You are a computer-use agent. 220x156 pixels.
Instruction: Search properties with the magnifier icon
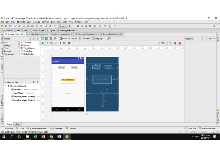click(x=202, y=39)
